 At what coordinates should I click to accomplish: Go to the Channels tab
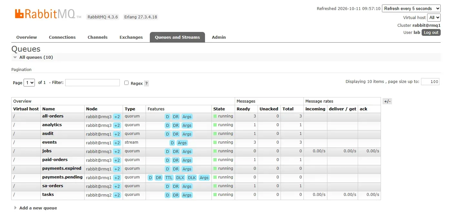[x=98, y=37]
